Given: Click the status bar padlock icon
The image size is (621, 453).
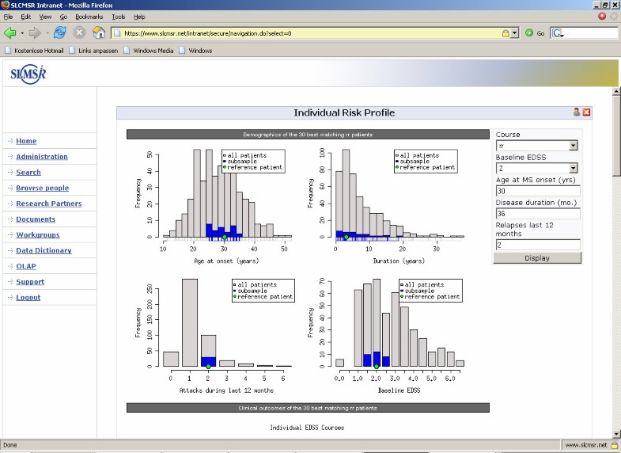Looking at the screenshot, I should coord(614,445).
